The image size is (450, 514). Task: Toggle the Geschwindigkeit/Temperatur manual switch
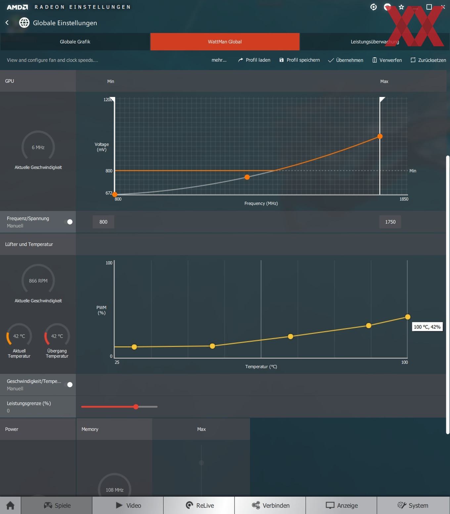(68, 385)
